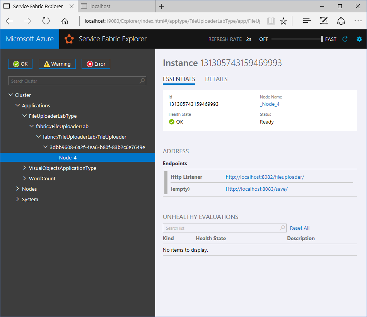The width and height of the screenshot is (367, 317).
Task: Expand the Nodes tree item
Action: pos(18,189)
